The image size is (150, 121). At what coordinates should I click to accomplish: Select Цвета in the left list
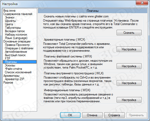click(x=9, y=24)
